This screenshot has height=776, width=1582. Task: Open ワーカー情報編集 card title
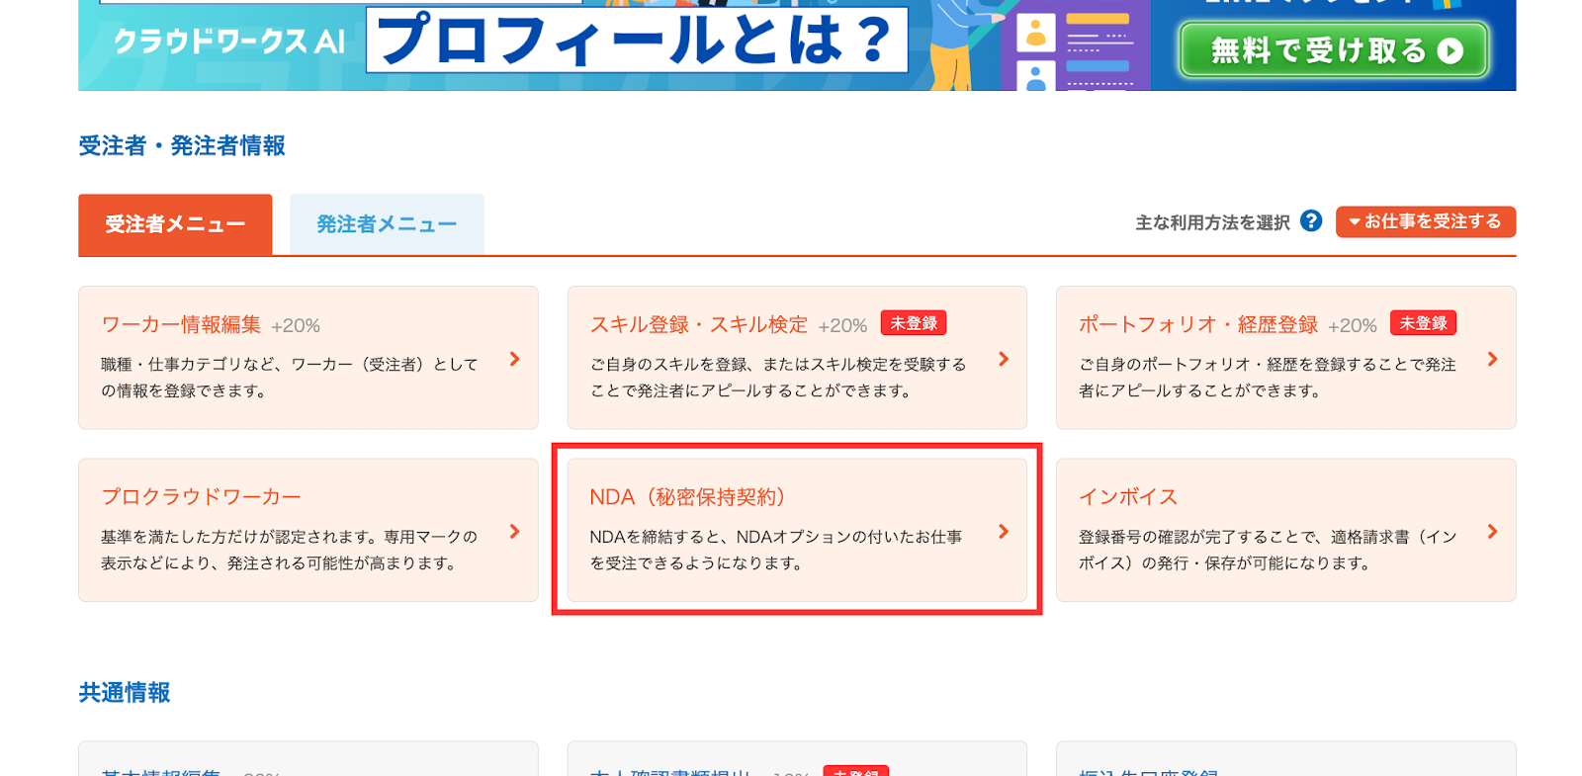coord(181,324)
